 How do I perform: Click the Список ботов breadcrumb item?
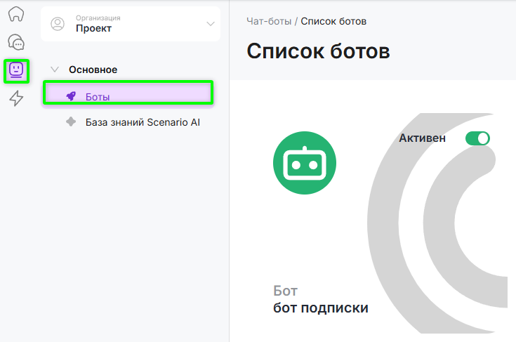click(333, 21)
